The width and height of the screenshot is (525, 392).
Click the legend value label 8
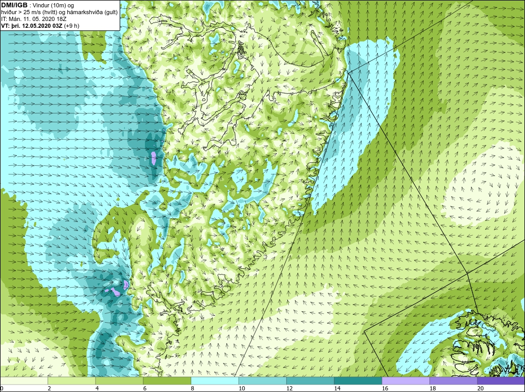(x=193, y=388)
